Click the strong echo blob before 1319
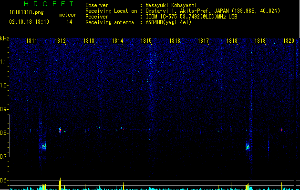Viewport: 300px width, 190px height. pyautogui.click(x=248, y=147)
